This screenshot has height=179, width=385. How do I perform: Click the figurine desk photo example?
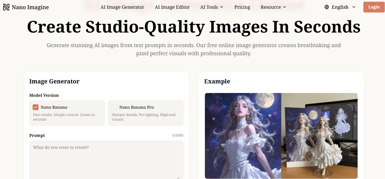coord(319,135)
